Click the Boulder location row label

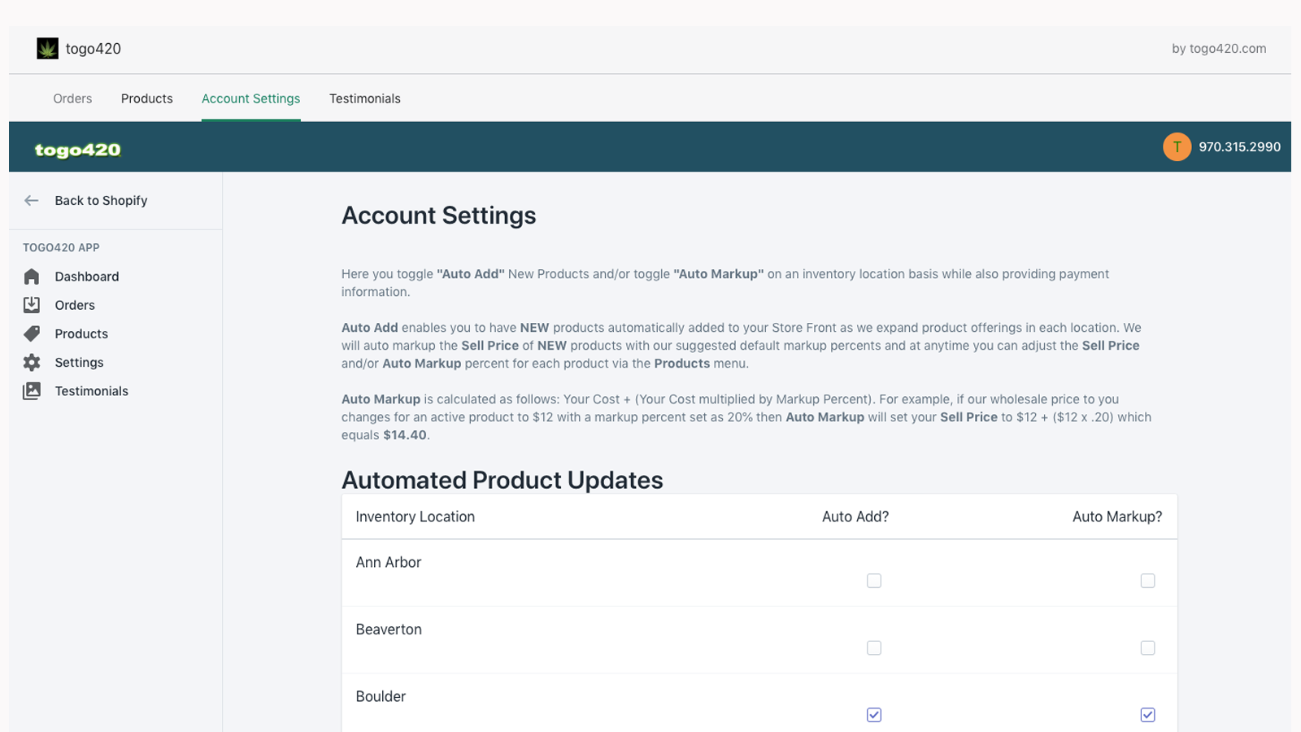click(381, 696)
